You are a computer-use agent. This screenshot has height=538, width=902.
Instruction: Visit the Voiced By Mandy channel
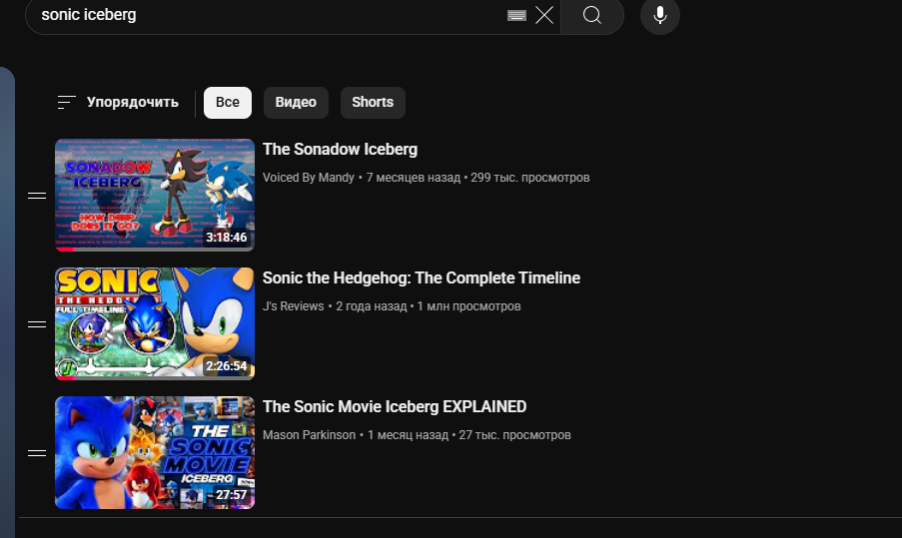[x=308, y=178]
